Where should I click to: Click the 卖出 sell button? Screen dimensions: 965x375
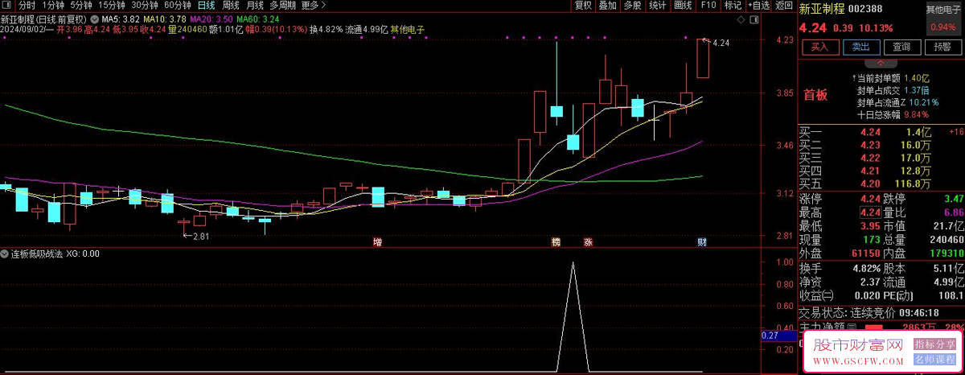(x=860, y=47)
